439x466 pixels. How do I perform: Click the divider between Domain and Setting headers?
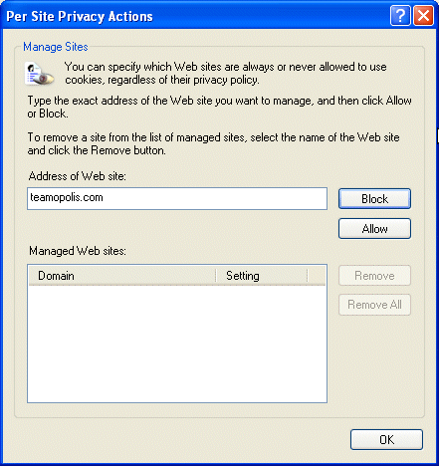click(x=216, y=276)
